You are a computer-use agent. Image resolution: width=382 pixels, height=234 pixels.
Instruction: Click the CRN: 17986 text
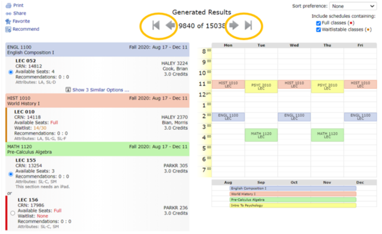(31, 205)
